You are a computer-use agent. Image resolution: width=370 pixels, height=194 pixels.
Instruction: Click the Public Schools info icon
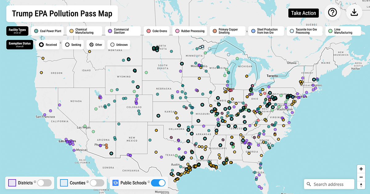149,182
